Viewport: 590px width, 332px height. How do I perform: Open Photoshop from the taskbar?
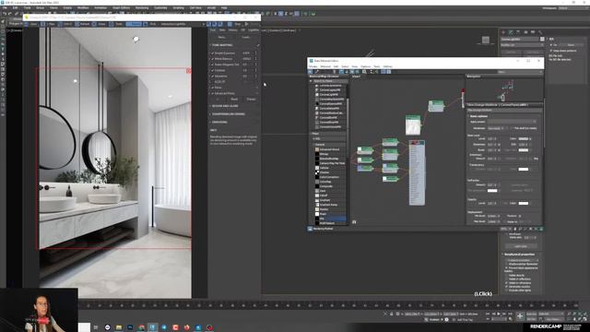[x=130, y=327]
